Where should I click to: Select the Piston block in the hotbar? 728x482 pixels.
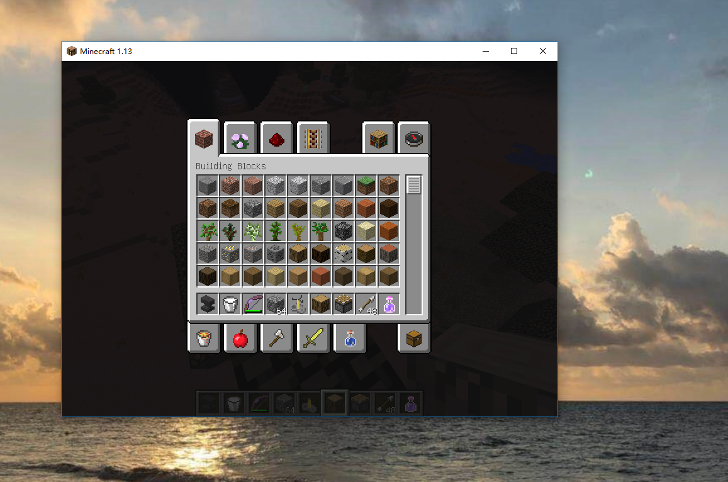click(344, 305)
